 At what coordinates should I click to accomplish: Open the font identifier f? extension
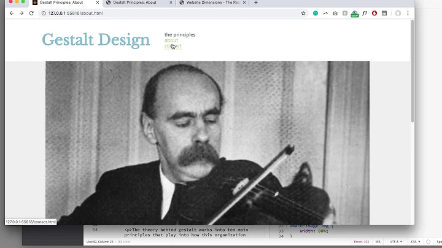[365, 14]
